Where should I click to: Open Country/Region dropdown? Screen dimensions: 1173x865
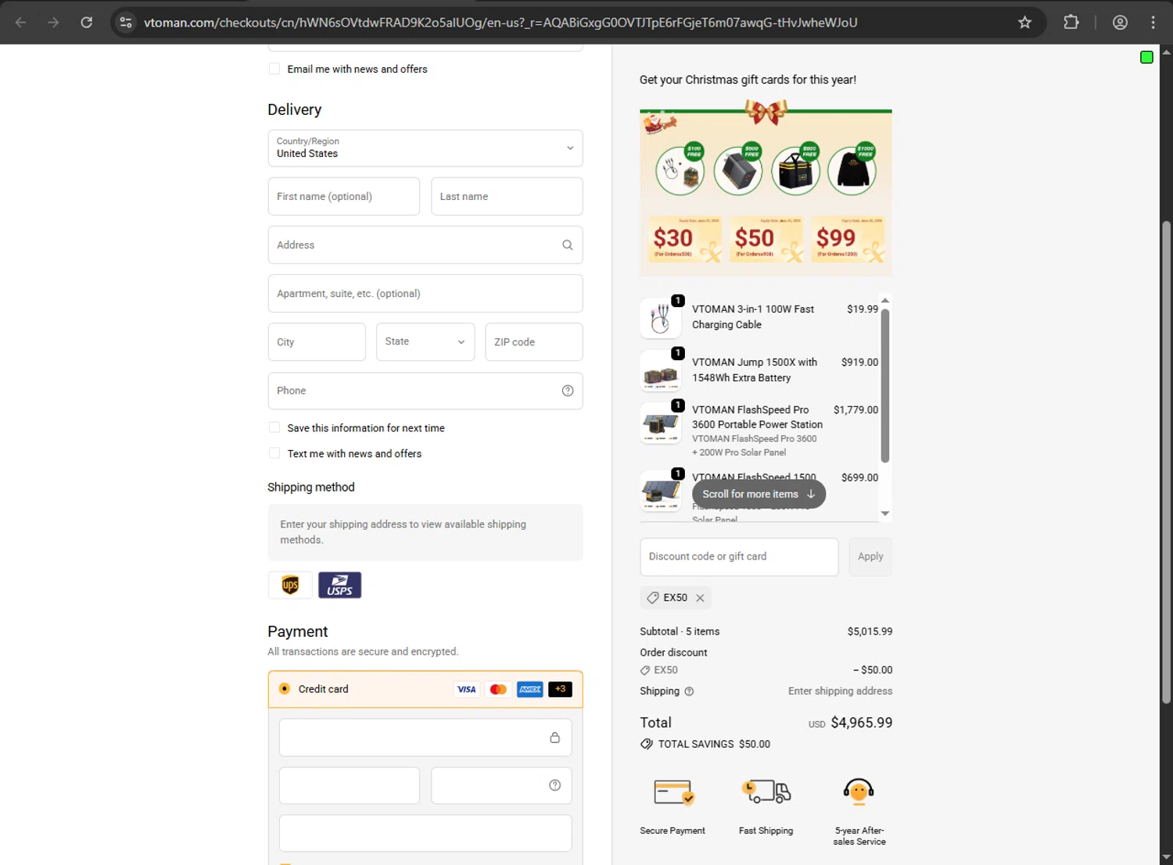(x=425, y=148)
